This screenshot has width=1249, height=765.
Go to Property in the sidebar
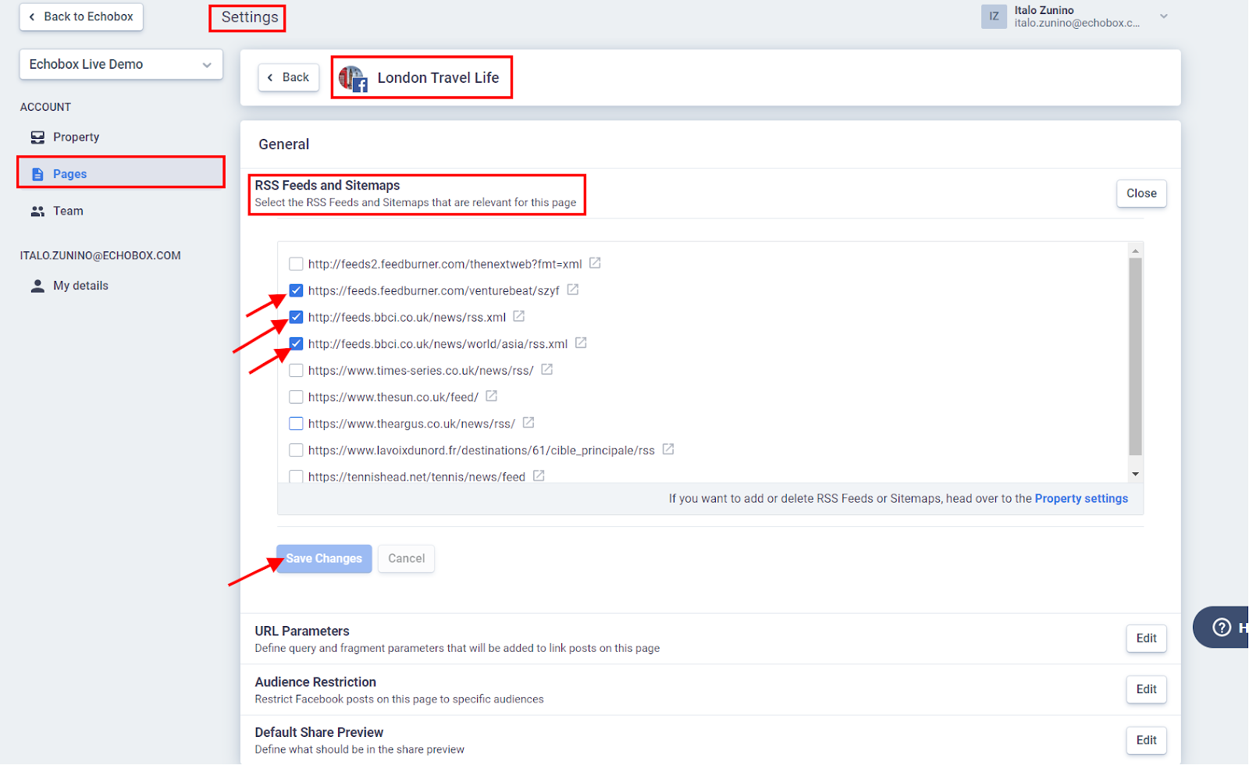(76, 137)
